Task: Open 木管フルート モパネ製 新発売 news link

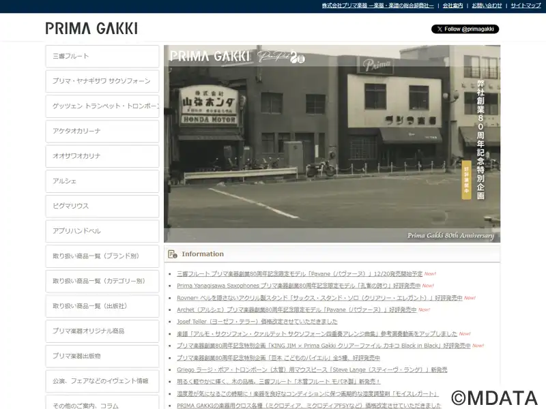Action: (x=278, y=382)
